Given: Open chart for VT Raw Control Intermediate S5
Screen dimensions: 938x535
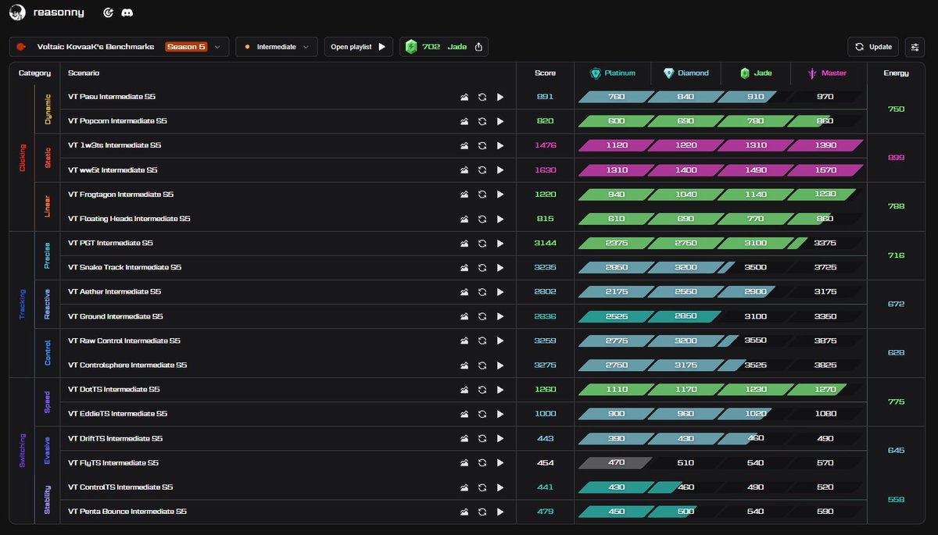Looking at the screenshot, I should pyautogui.click(x=464, y=341).
